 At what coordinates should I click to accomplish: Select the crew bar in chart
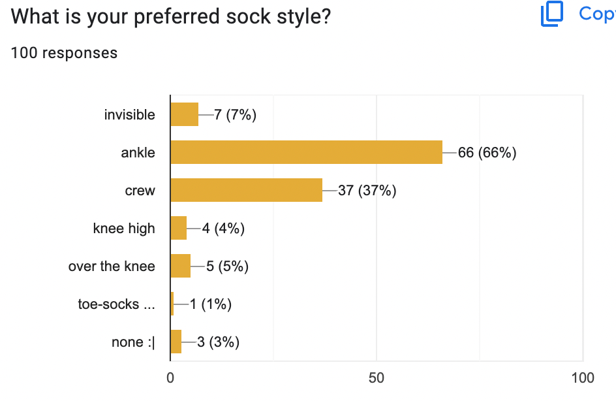coord(246,190)
